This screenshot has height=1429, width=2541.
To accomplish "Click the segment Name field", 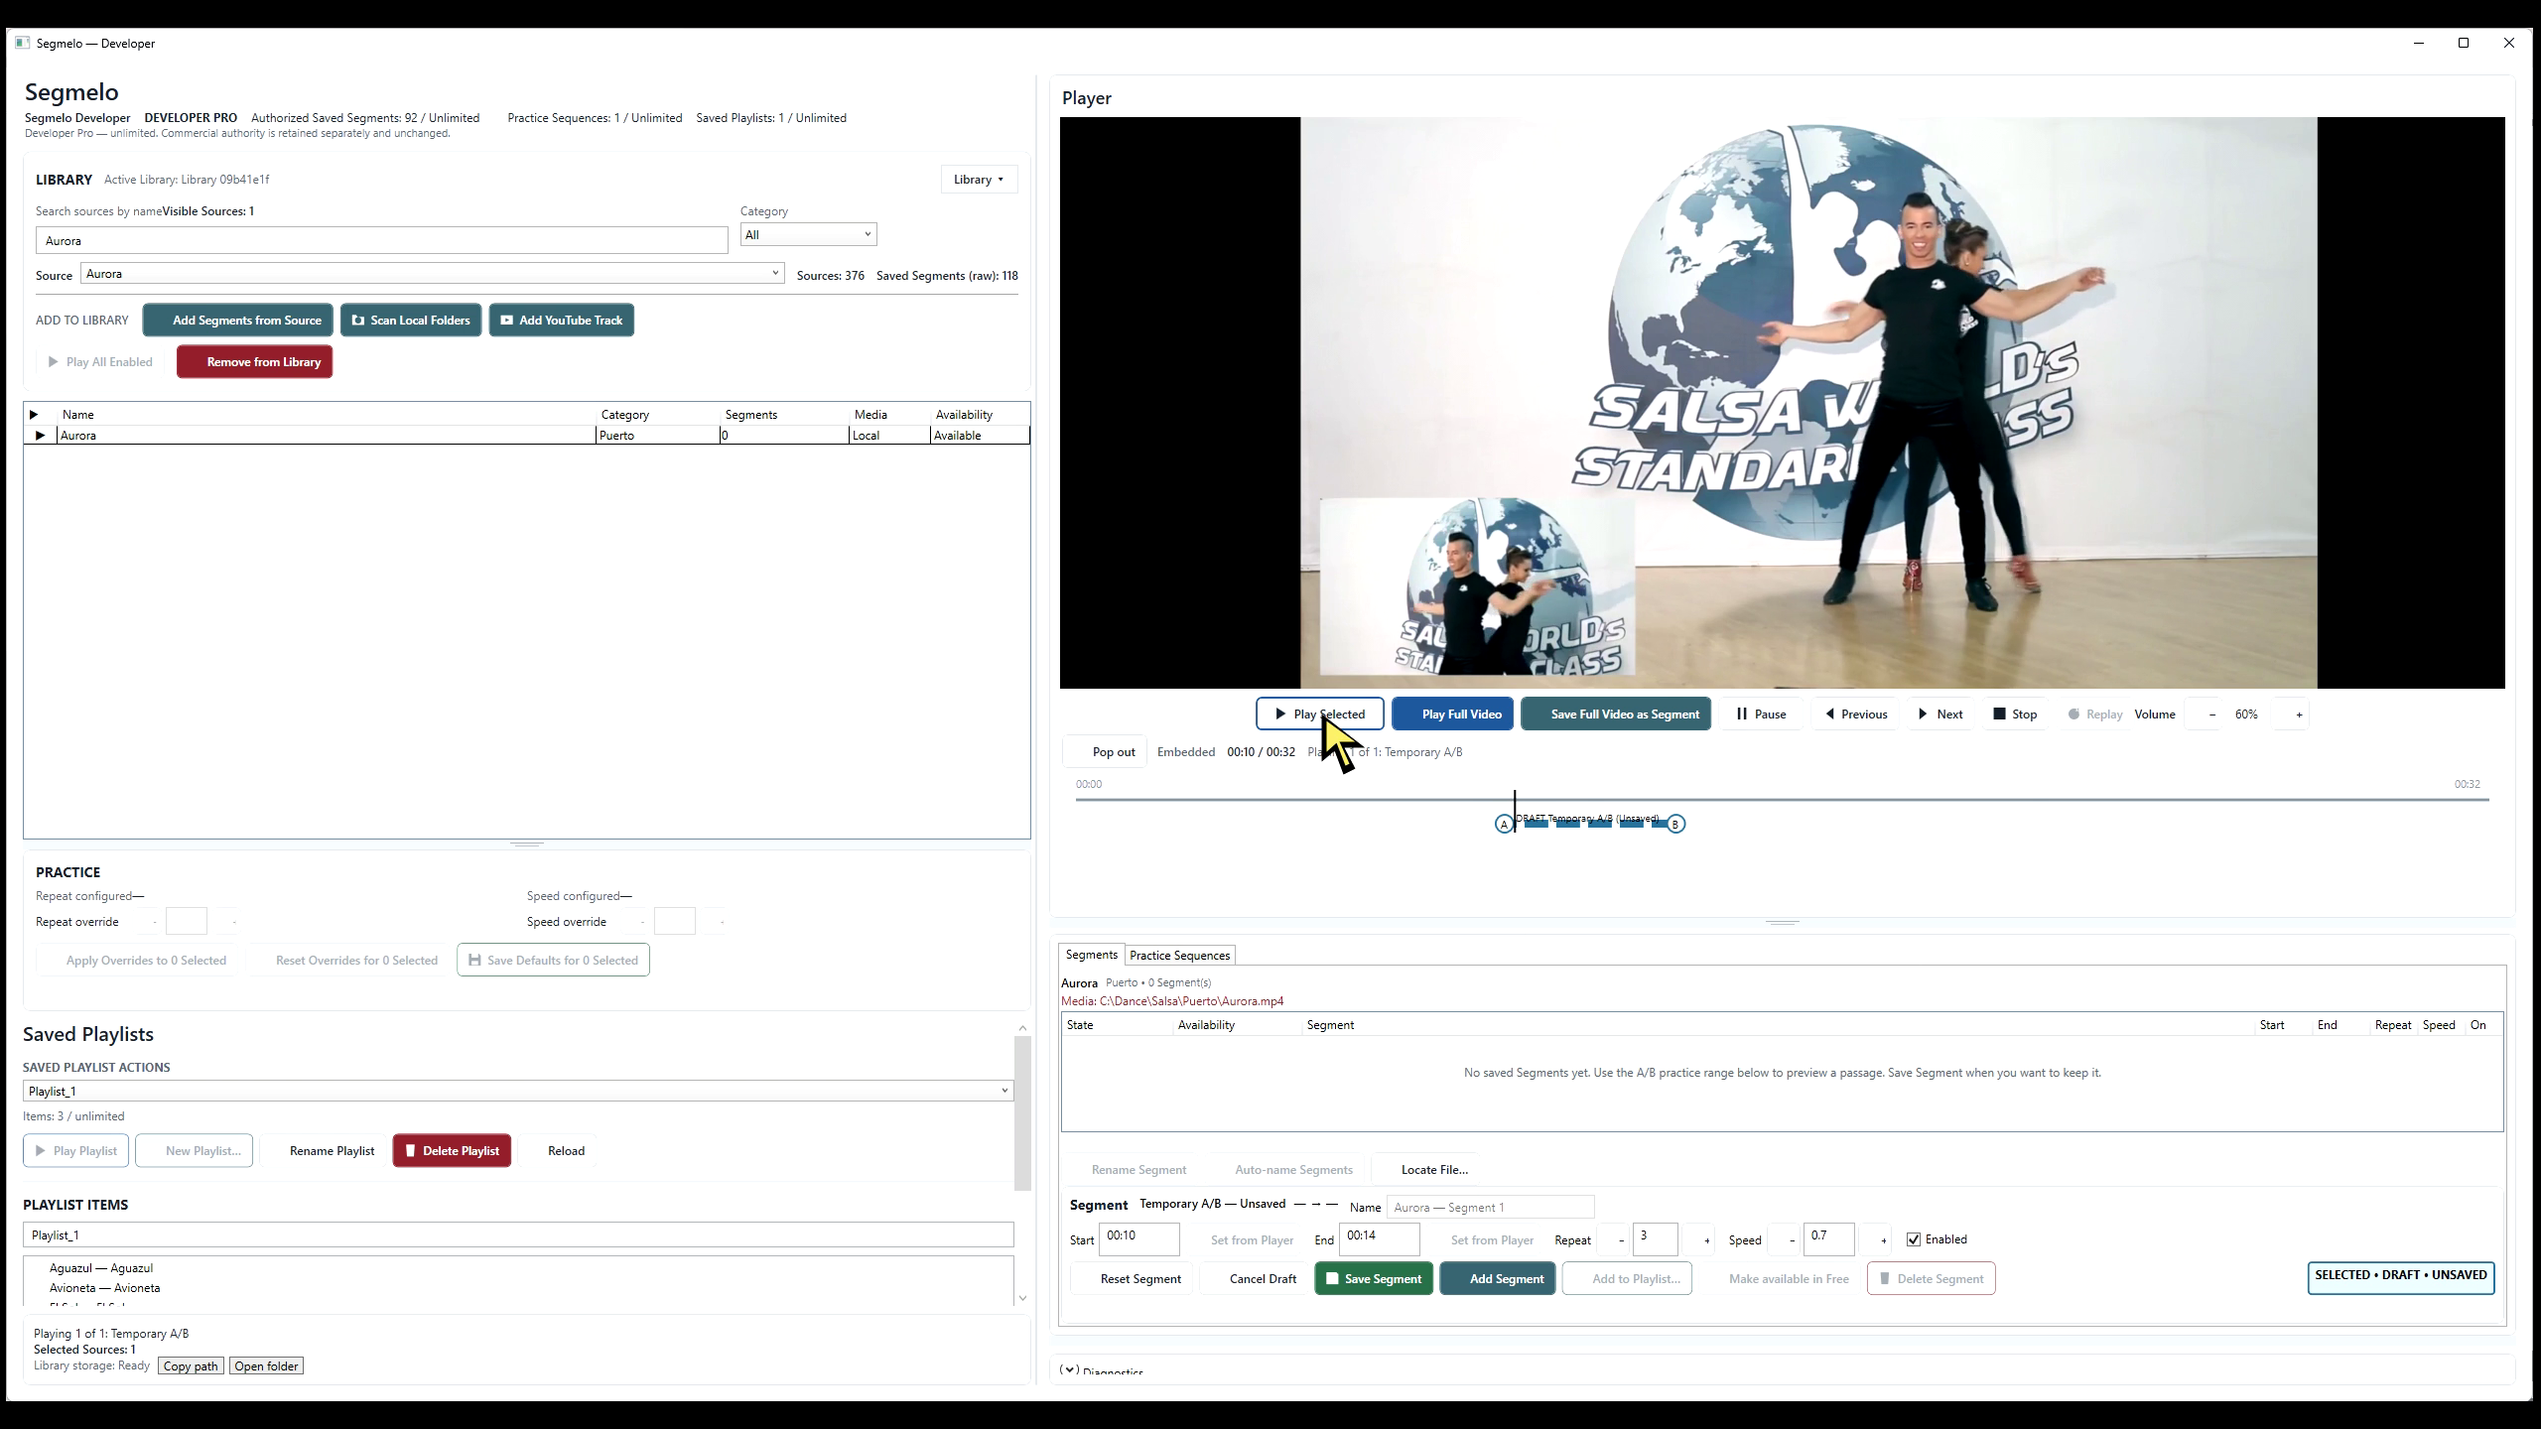I will [1490, 1207].
